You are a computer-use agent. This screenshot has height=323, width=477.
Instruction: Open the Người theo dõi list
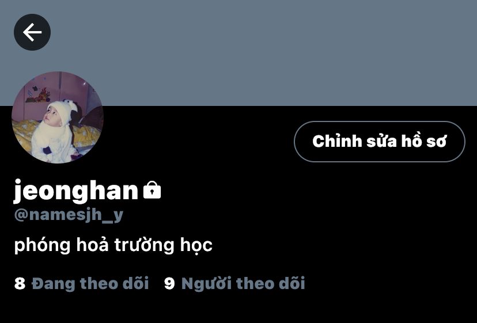click(x=234, y=283)
